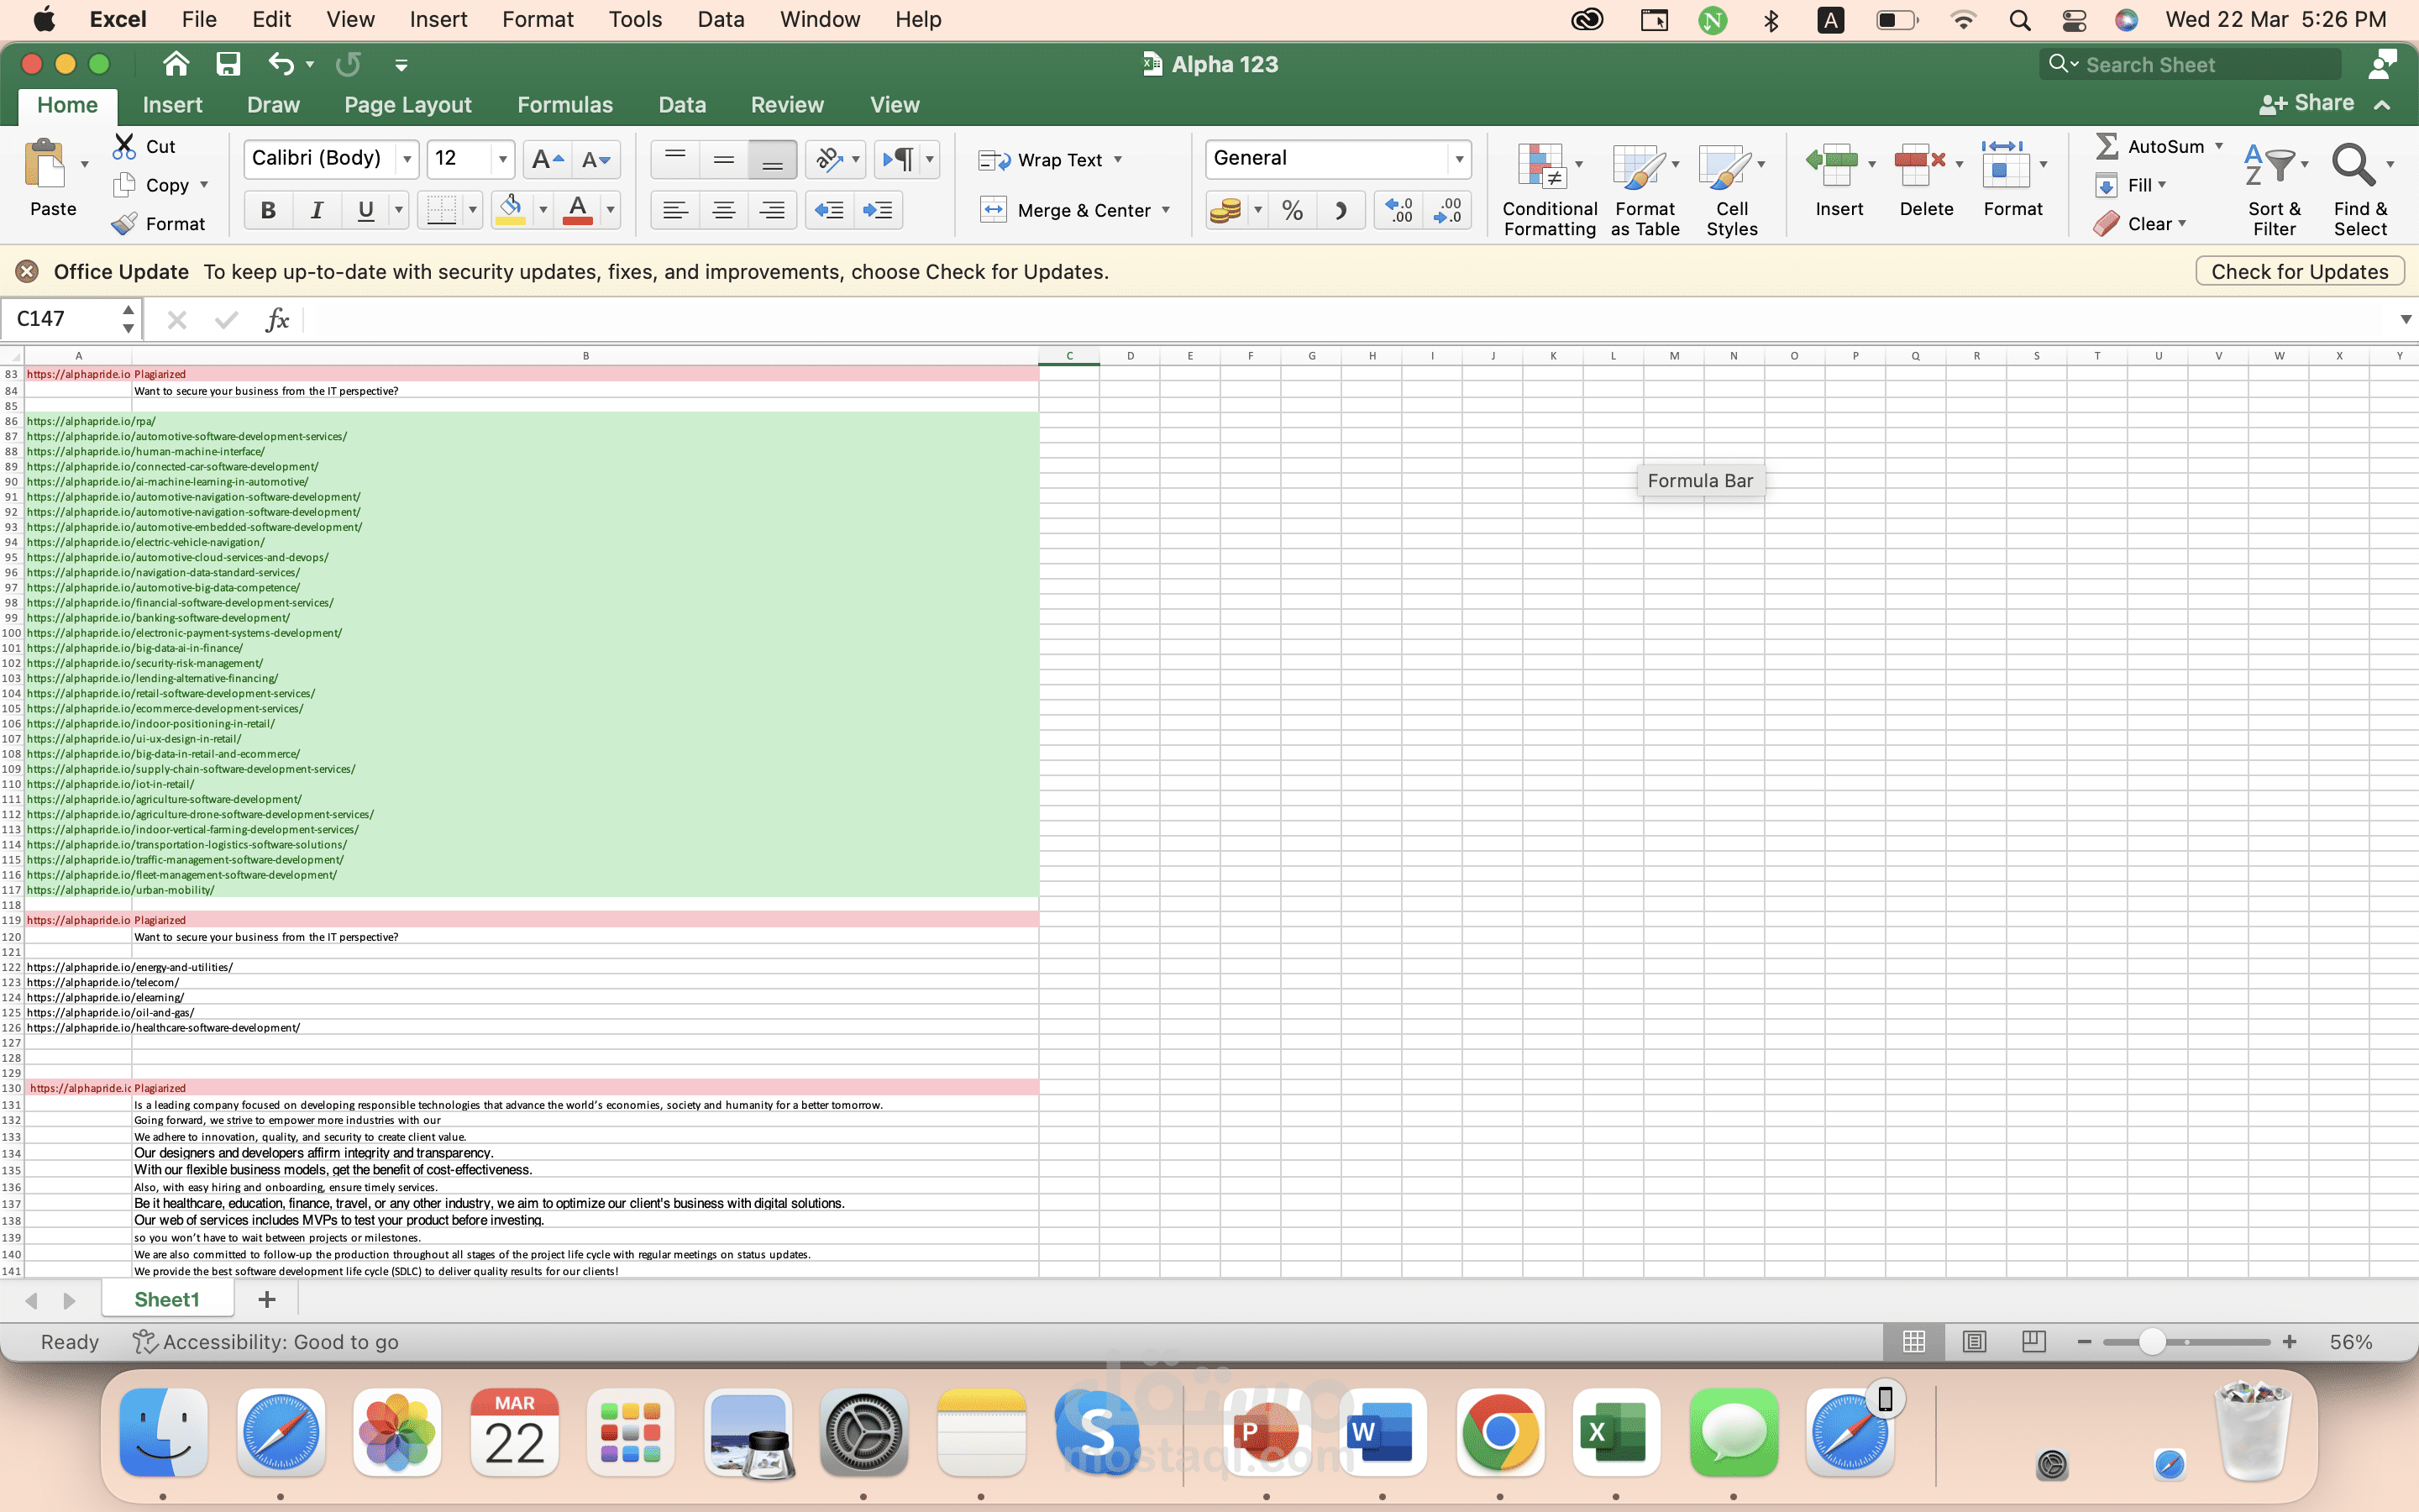Click the Format painter brush icon

125,223
